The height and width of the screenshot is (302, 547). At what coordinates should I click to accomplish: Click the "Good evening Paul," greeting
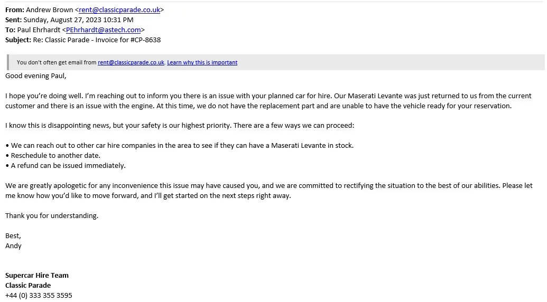[36, 76]
